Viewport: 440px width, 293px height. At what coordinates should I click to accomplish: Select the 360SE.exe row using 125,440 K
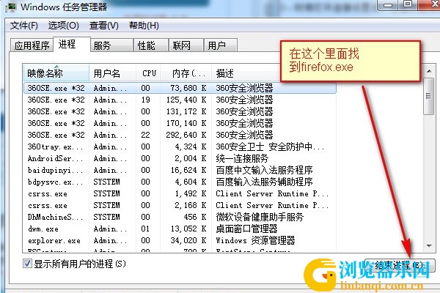(x=180, y=100)
